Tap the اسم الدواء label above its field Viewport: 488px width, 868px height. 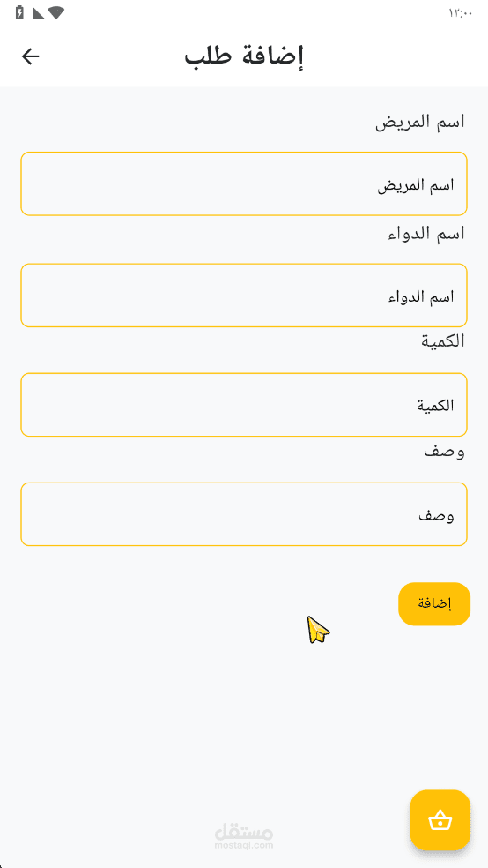[425, 234]
